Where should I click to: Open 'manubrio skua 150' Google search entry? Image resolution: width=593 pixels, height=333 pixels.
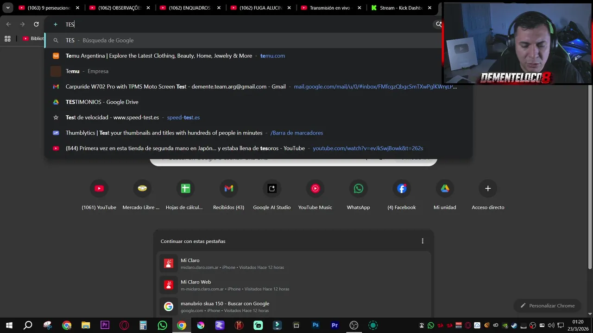(293, 307)
